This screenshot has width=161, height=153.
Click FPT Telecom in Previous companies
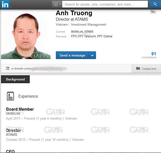point(87,36)
